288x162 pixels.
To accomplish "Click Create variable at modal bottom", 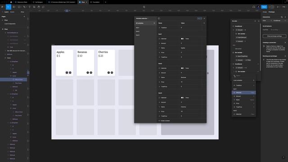I will click(164, 121).
